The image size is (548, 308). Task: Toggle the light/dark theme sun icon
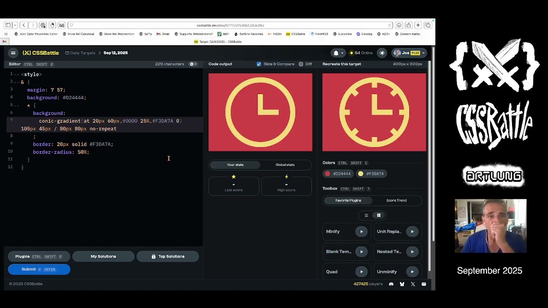tap(382, 53)
